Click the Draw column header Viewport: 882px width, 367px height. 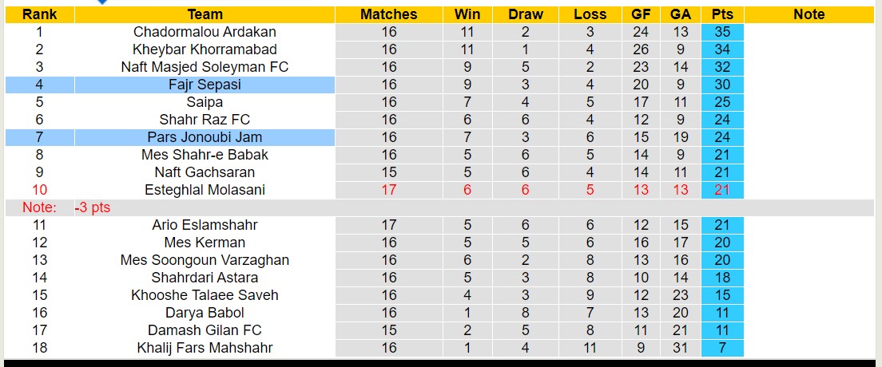tap(525, 14)
